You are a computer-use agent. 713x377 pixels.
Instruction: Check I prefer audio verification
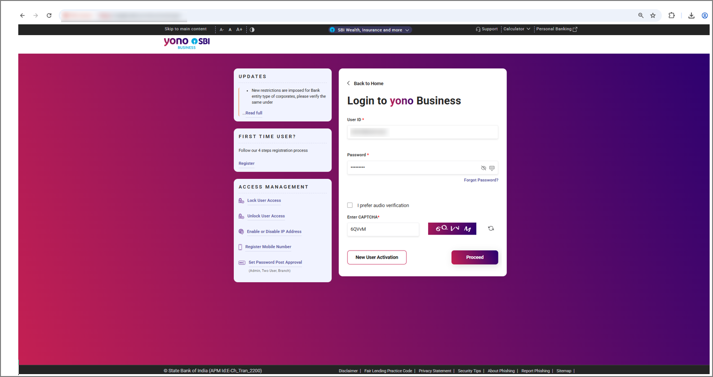click(350, 205)
